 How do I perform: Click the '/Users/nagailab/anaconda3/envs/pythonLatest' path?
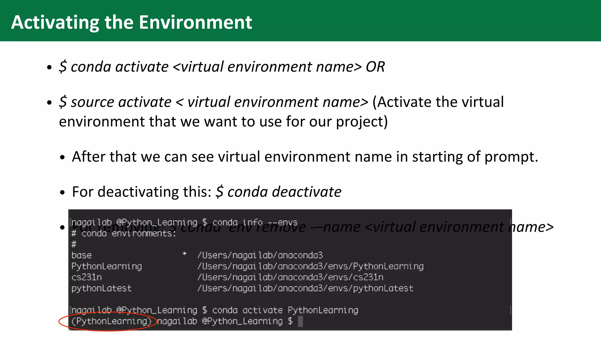305,288
